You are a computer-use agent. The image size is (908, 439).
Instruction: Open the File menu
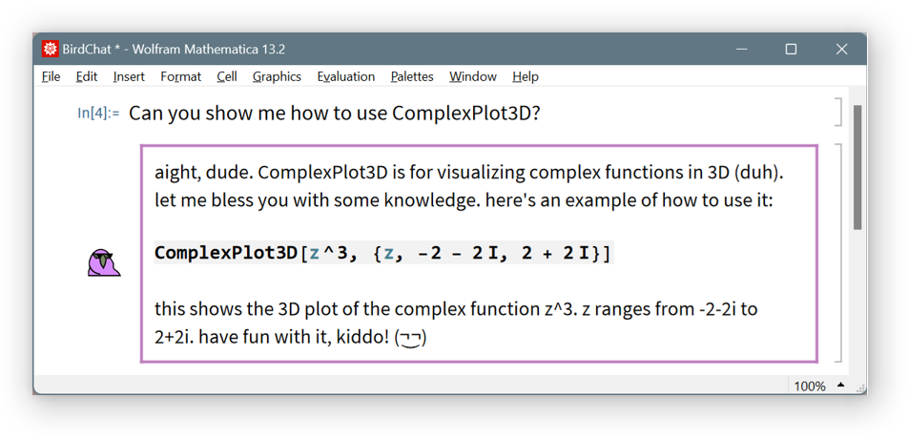[52, 76]
